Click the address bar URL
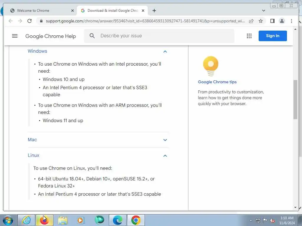 pos(145,21)
